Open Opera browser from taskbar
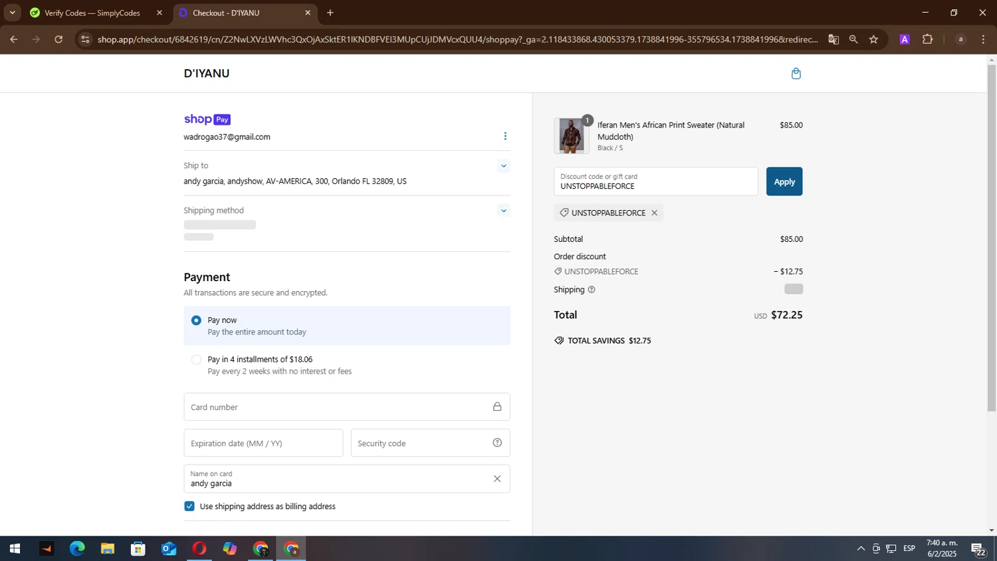The width and height of the screenshot is (997, 561). click(199, 549)
